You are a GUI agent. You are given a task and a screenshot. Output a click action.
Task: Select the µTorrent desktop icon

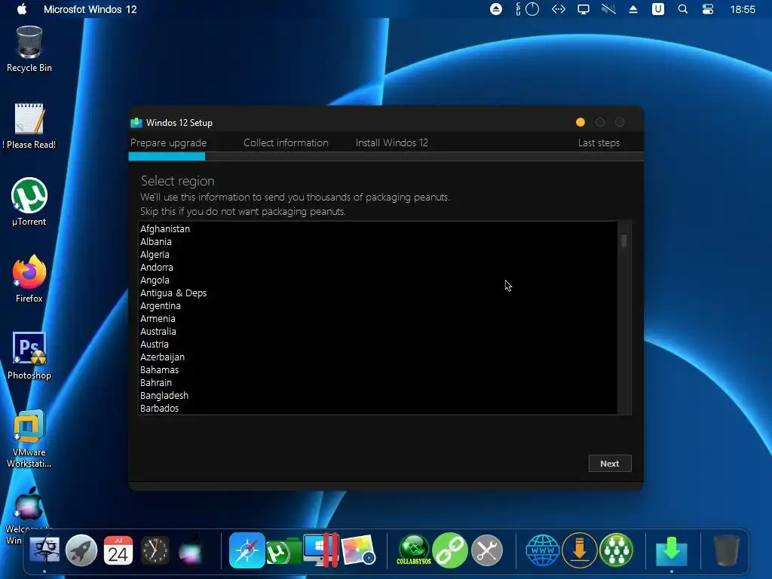(x=29, y=202)
